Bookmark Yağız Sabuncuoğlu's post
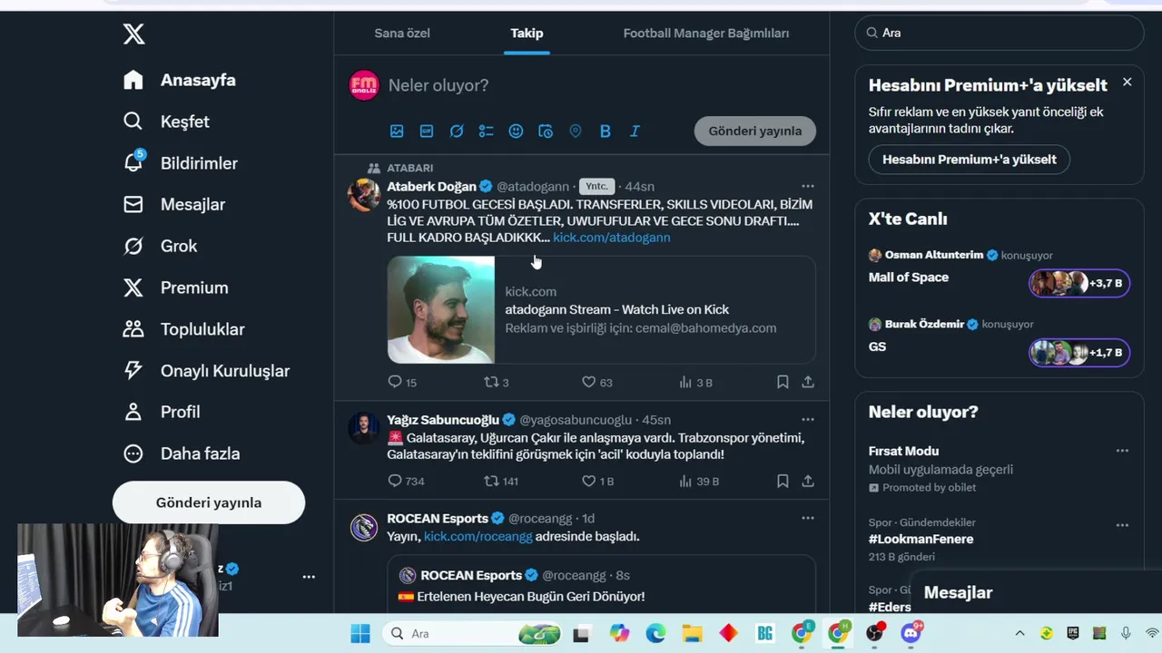Image resolution: width=1162 pixels, height=653 pixels. (783, 481)
